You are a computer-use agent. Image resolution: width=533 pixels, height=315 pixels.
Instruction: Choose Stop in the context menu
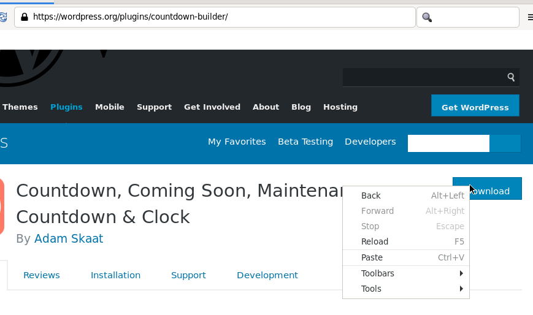pos(406,226)
